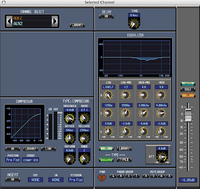Toggle the compressor LINK button
This screenshot has width=200, height=189.
48,149
